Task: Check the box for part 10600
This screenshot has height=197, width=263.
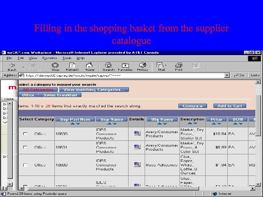Action: pyautogui.click(x=25, y=165)
